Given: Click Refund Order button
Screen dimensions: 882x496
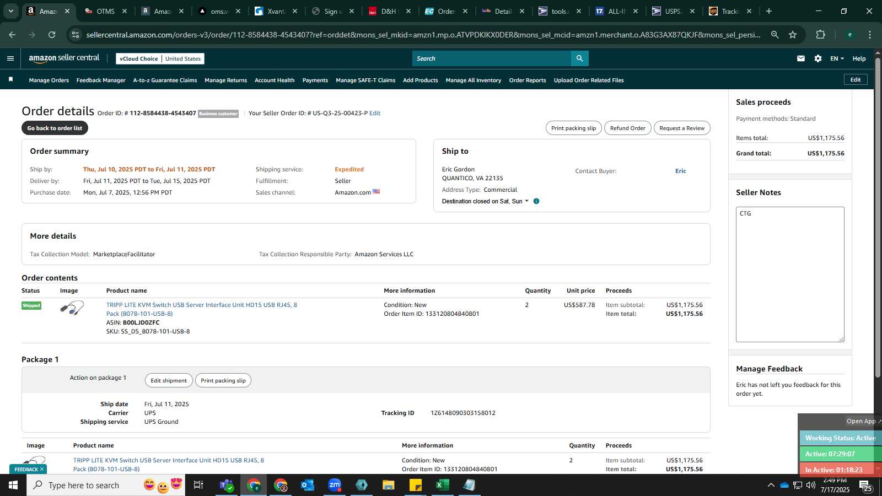Looking at the screenshot, I should tap(627, 128).
